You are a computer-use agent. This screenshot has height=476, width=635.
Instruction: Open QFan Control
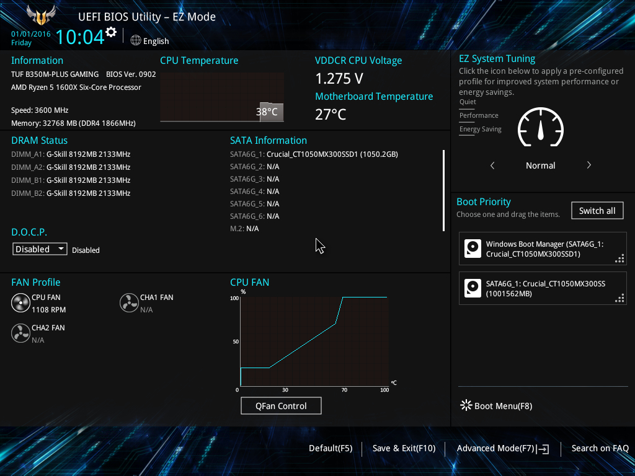[x=281, y=405]
